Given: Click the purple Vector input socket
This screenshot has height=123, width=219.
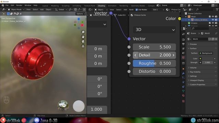Looking at the screenshot, I should [129, 39].
